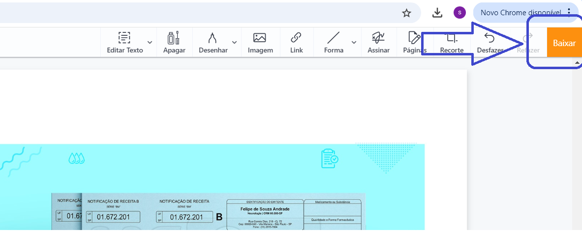Viewport: 582px width, 231px height.
Task: Click the Imagem insert tool
Action: pos(260,43)
